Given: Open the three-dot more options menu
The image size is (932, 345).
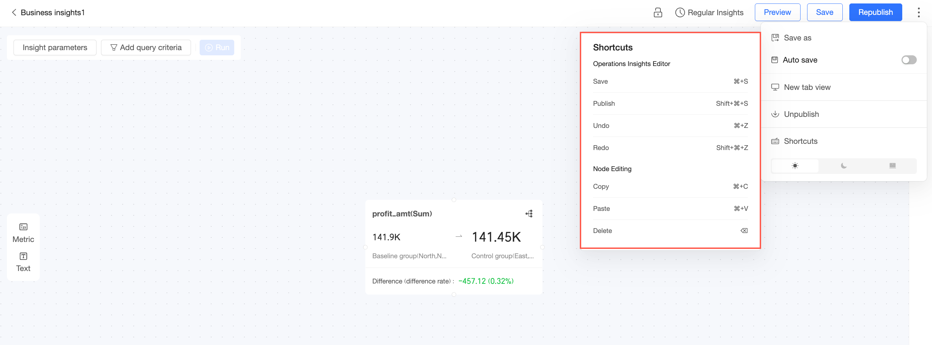Looking at the screenshot, I should [x=918, y=13].
